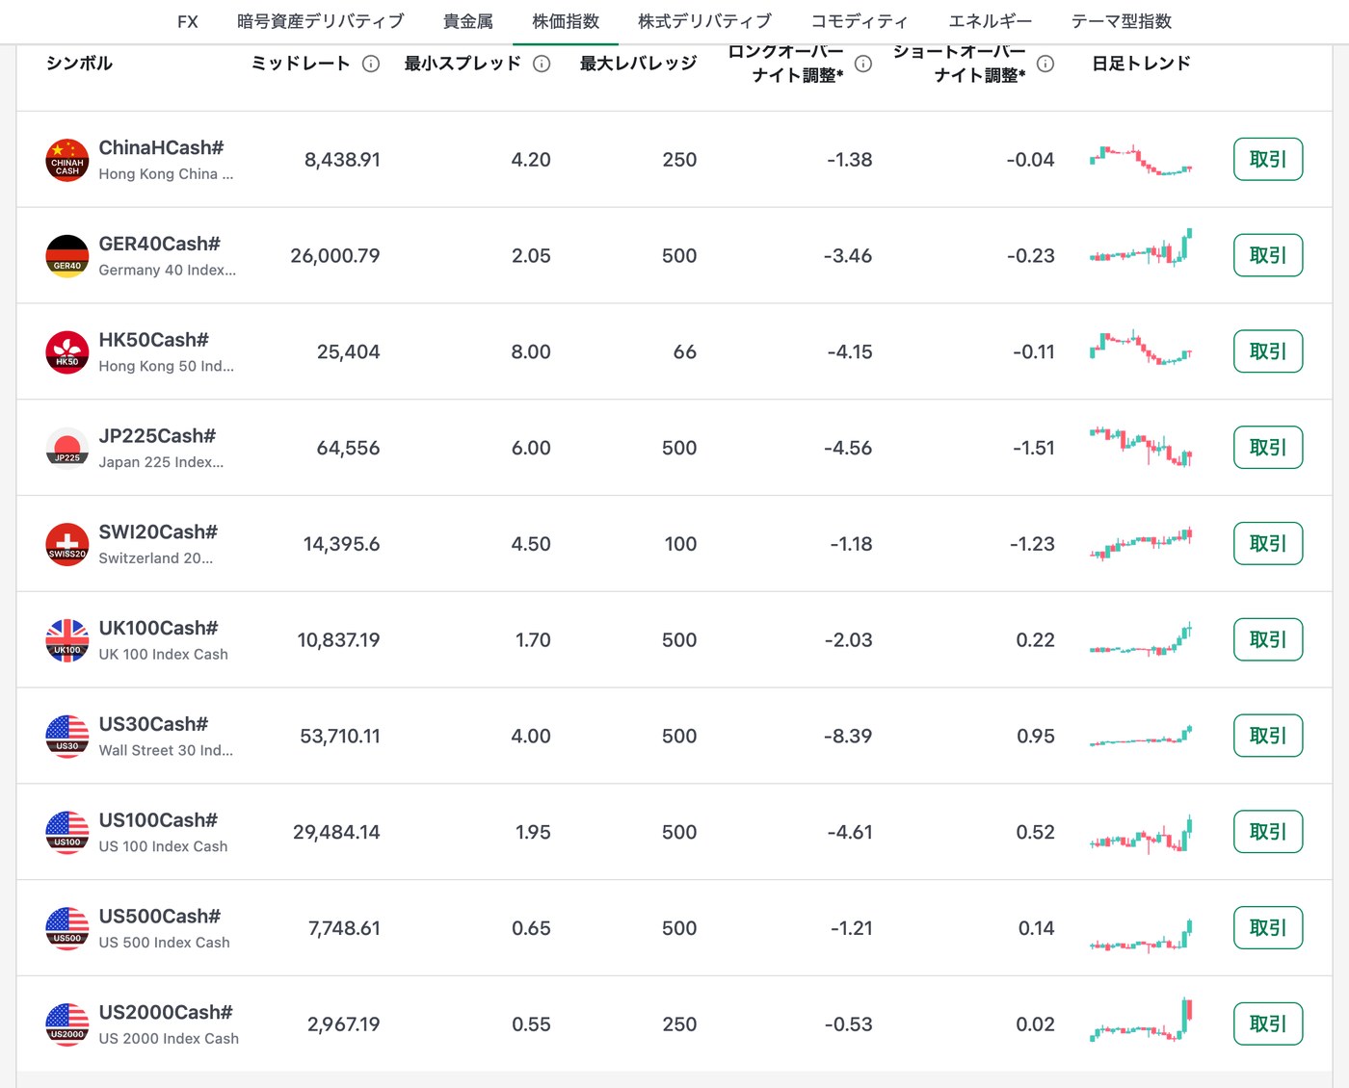View HK50Cash daily trend chart
Viewport: 1349px width, 1088px height.
[1141, 348]
